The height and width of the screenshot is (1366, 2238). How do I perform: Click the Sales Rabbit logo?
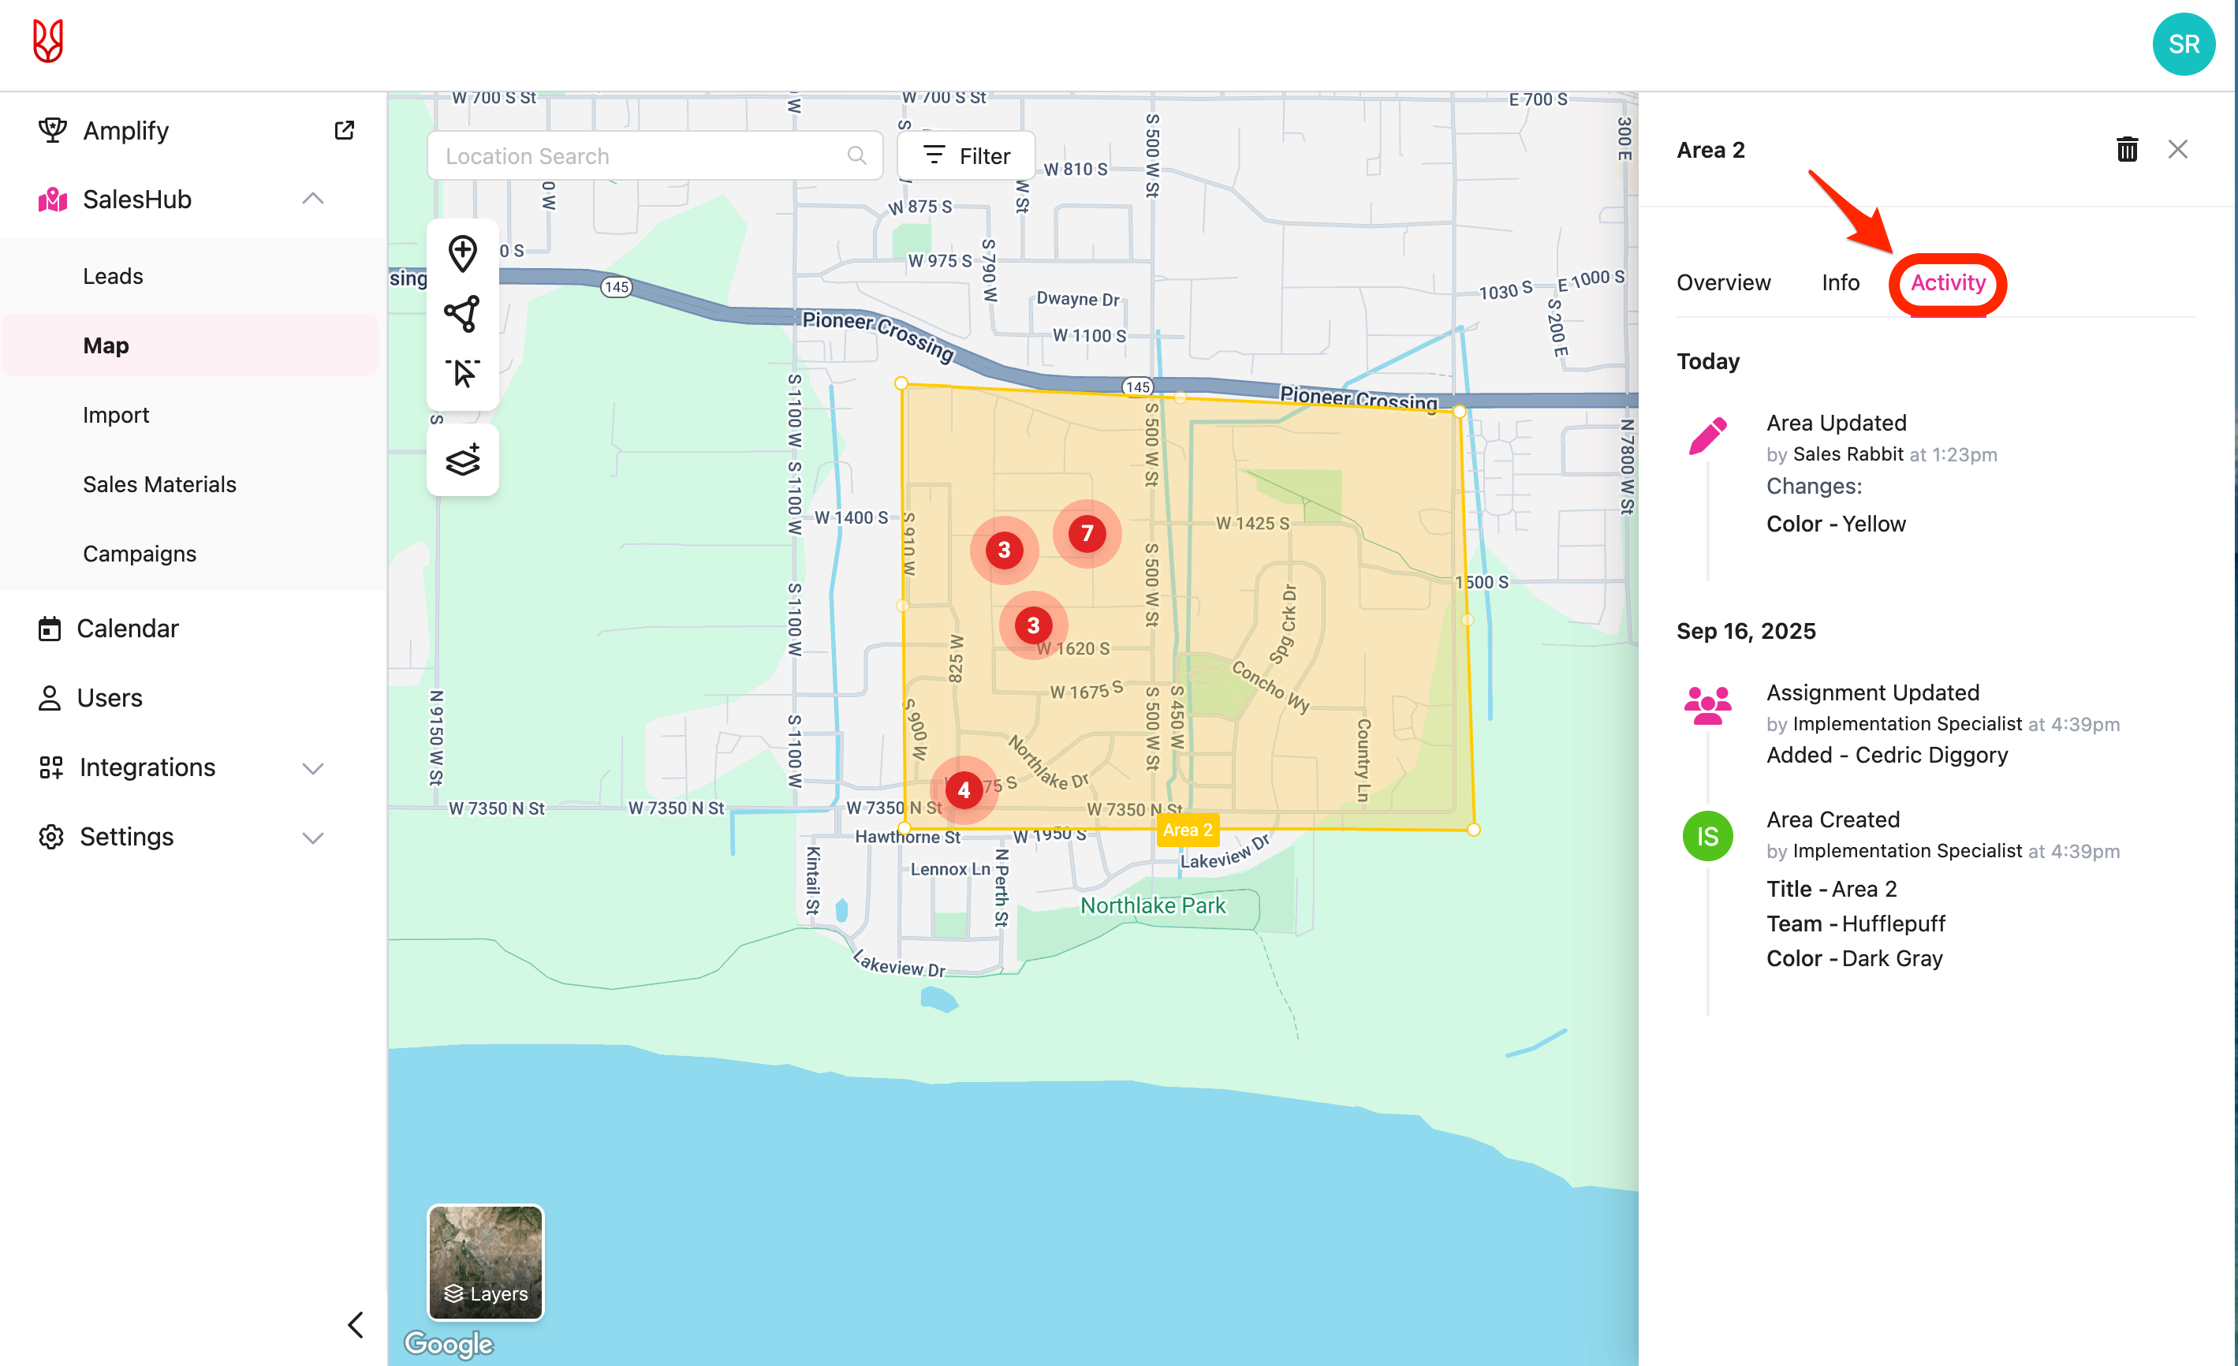coord(48,42)
